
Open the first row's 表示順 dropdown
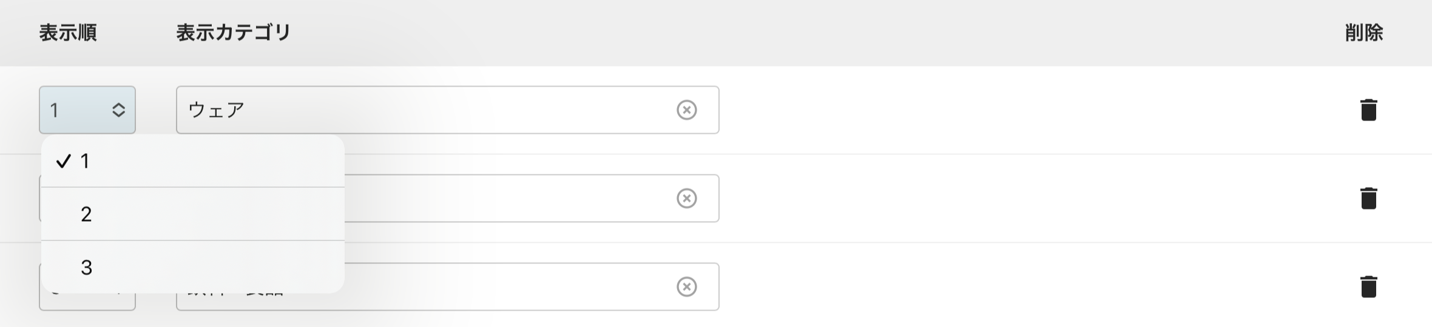coord(87,110)
